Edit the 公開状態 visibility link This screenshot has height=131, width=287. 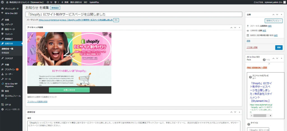(264, 31)
